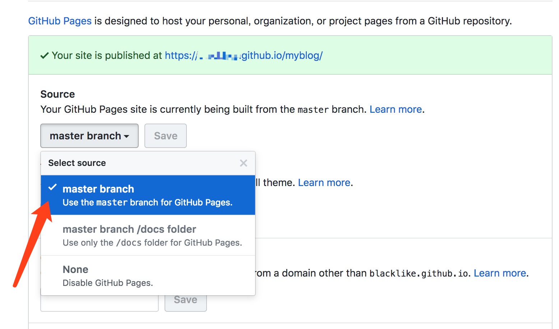Click the checkmark next to master branch option
The width and height of the screenshot is (559, 329).
click(52, 187)
